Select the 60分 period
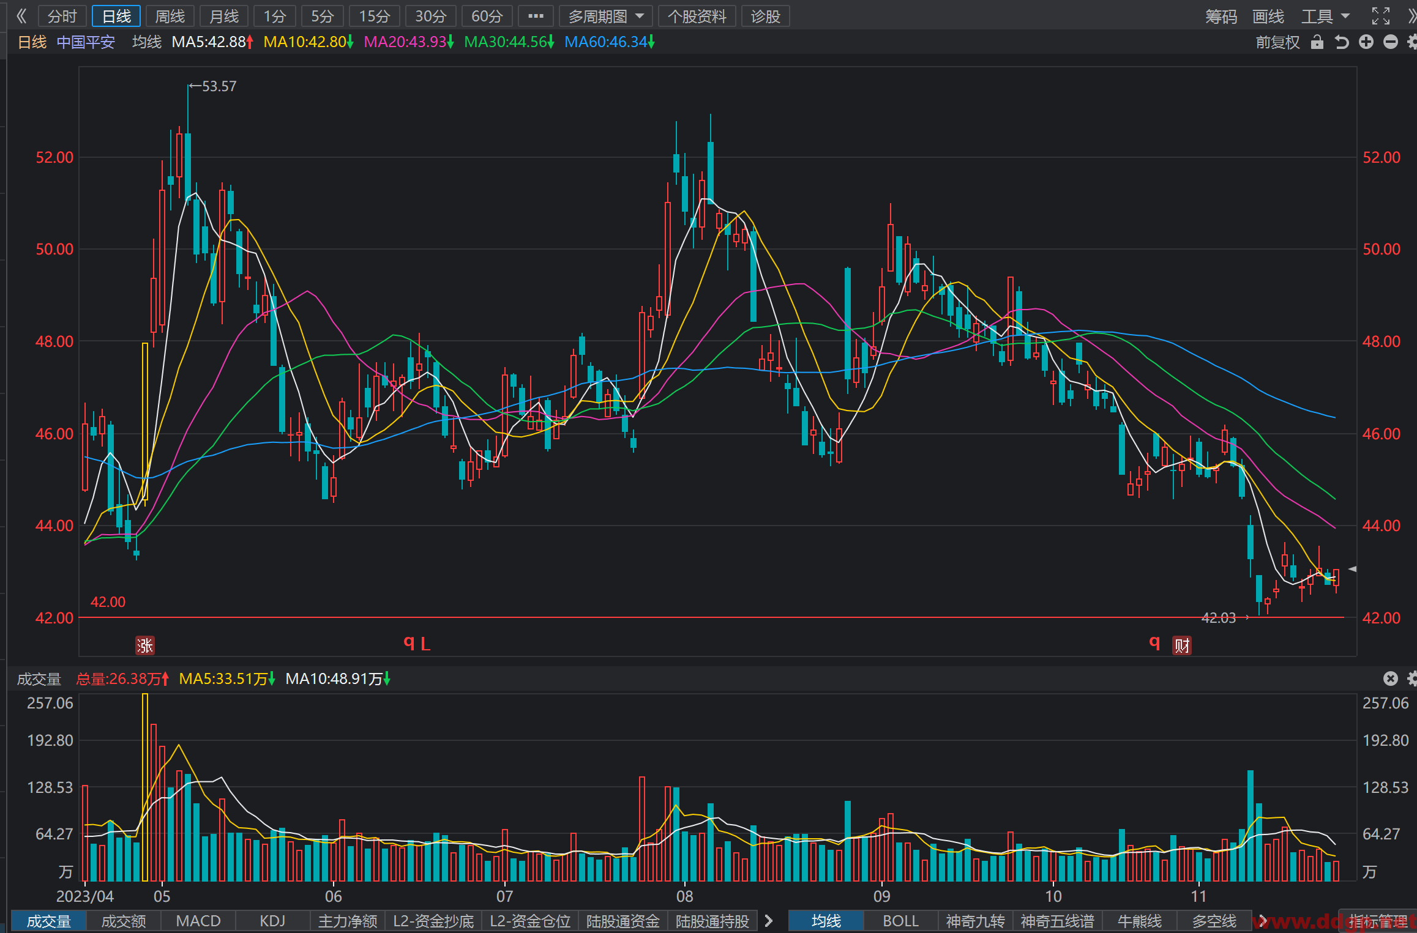This screenshot has width=1417, height=933. [x=487, y=16]
